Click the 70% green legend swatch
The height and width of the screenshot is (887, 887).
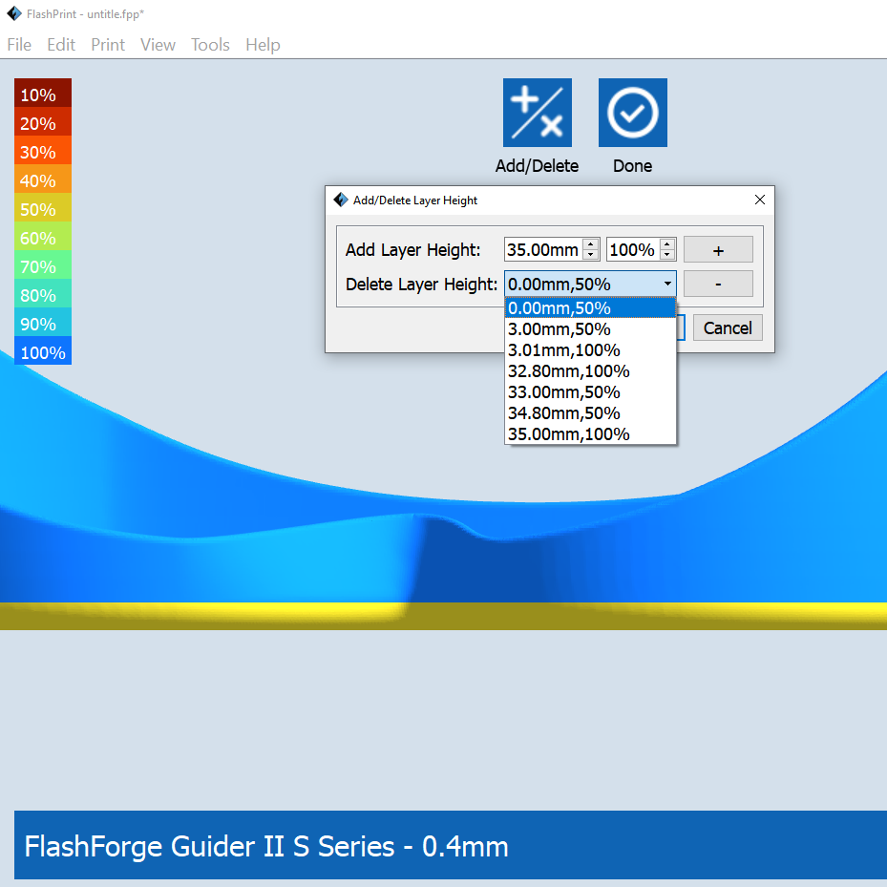42,264
